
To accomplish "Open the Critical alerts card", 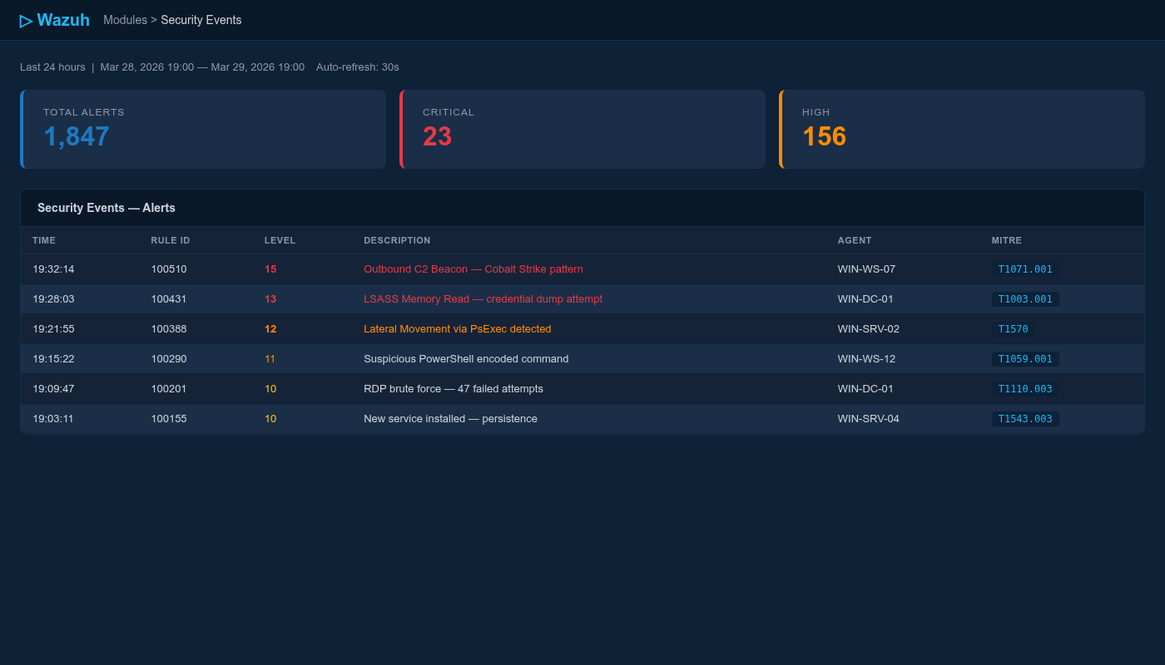I will tap(582, 130).
